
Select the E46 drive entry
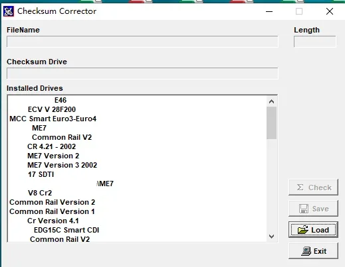coord(60,100)
